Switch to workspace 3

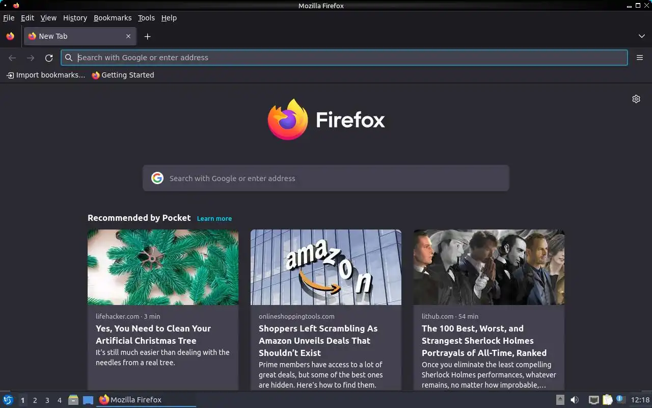47,400
